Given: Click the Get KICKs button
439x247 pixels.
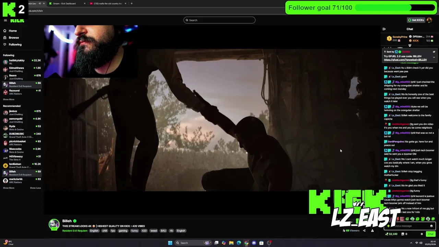Looking at the screenshot, I should pos(416,20).
